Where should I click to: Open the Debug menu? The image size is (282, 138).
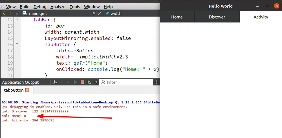click(x=40, y=7)
